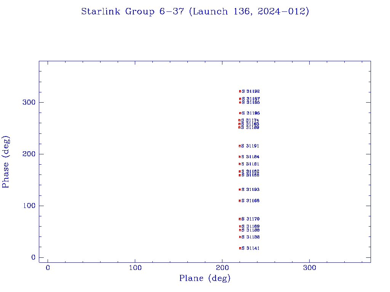
Task: Select the red marker beside S 31141
Action: [240, 248]
